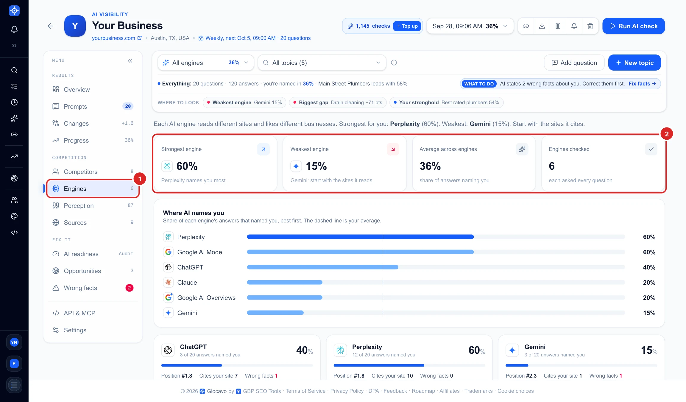Click the Perplexity 60% bar

point(360,237)
